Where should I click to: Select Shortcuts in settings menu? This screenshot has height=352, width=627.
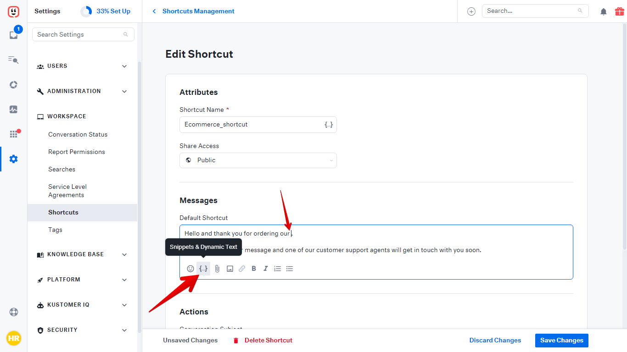pyautogui.click(x=82, y=213)
